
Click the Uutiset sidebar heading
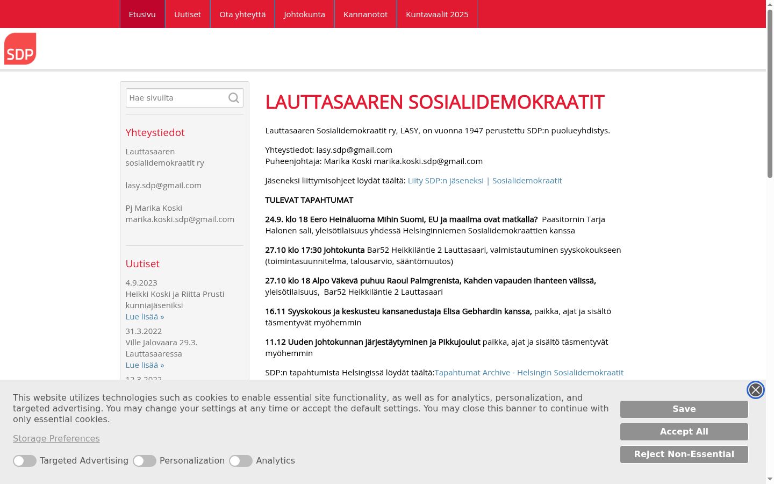pos(142,264)
